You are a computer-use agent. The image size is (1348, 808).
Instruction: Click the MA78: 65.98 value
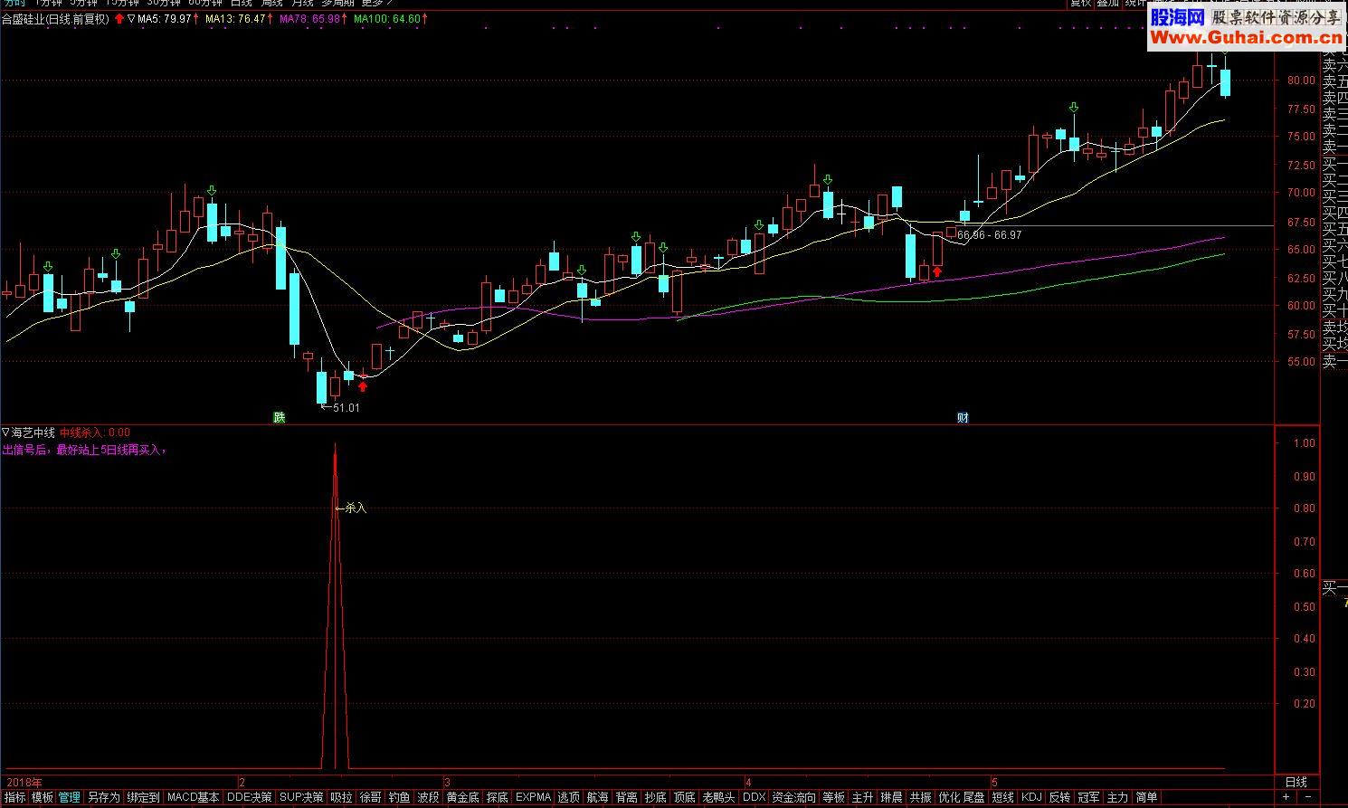(310, 19)
